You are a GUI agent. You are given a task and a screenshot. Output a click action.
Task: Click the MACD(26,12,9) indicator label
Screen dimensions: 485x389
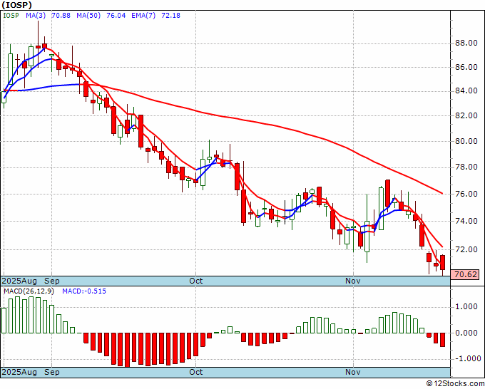29,291
